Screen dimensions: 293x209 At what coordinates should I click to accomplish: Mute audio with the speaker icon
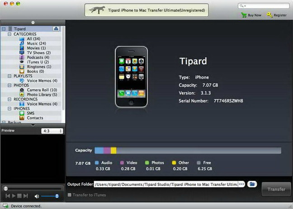point(37,196)
